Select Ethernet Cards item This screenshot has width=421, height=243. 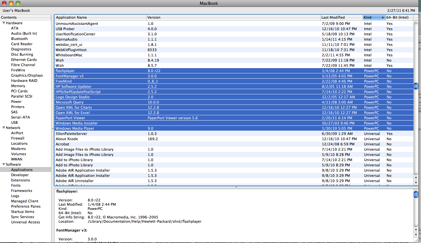tap(24, 60)
